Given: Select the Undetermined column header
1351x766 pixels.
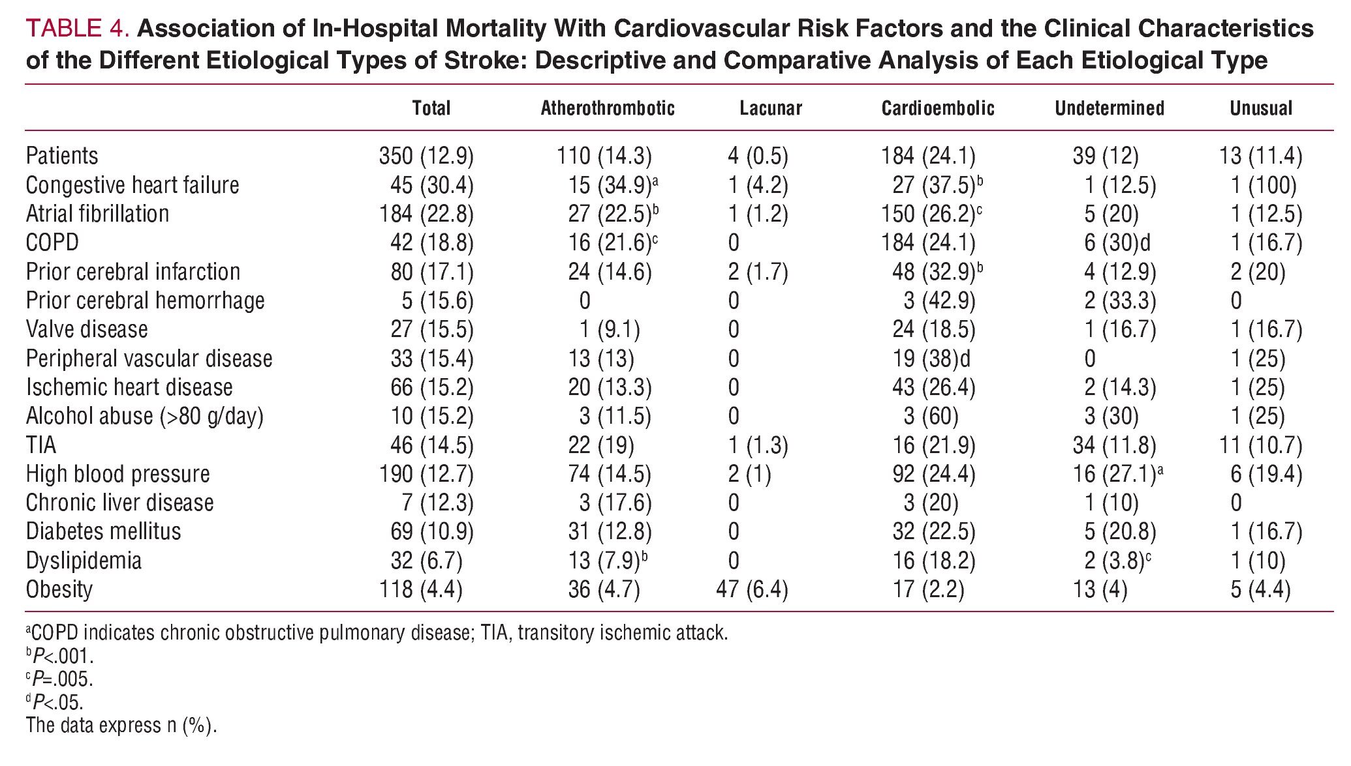Looking at the screenshot, I should click(x=1109, y=108).
